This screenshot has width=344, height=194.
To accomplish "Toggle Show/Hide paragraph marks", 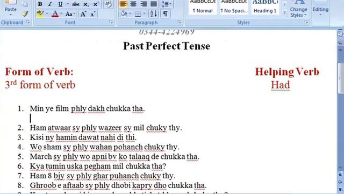I will 165,14.
